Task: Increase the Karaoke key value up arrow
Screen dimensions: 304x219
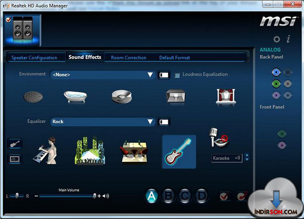Action: (247, 155)
